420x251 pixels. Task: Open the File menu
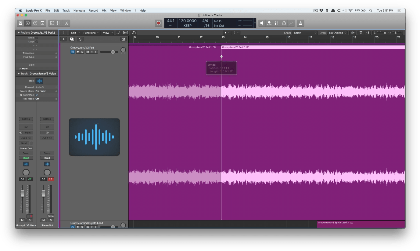48,10
